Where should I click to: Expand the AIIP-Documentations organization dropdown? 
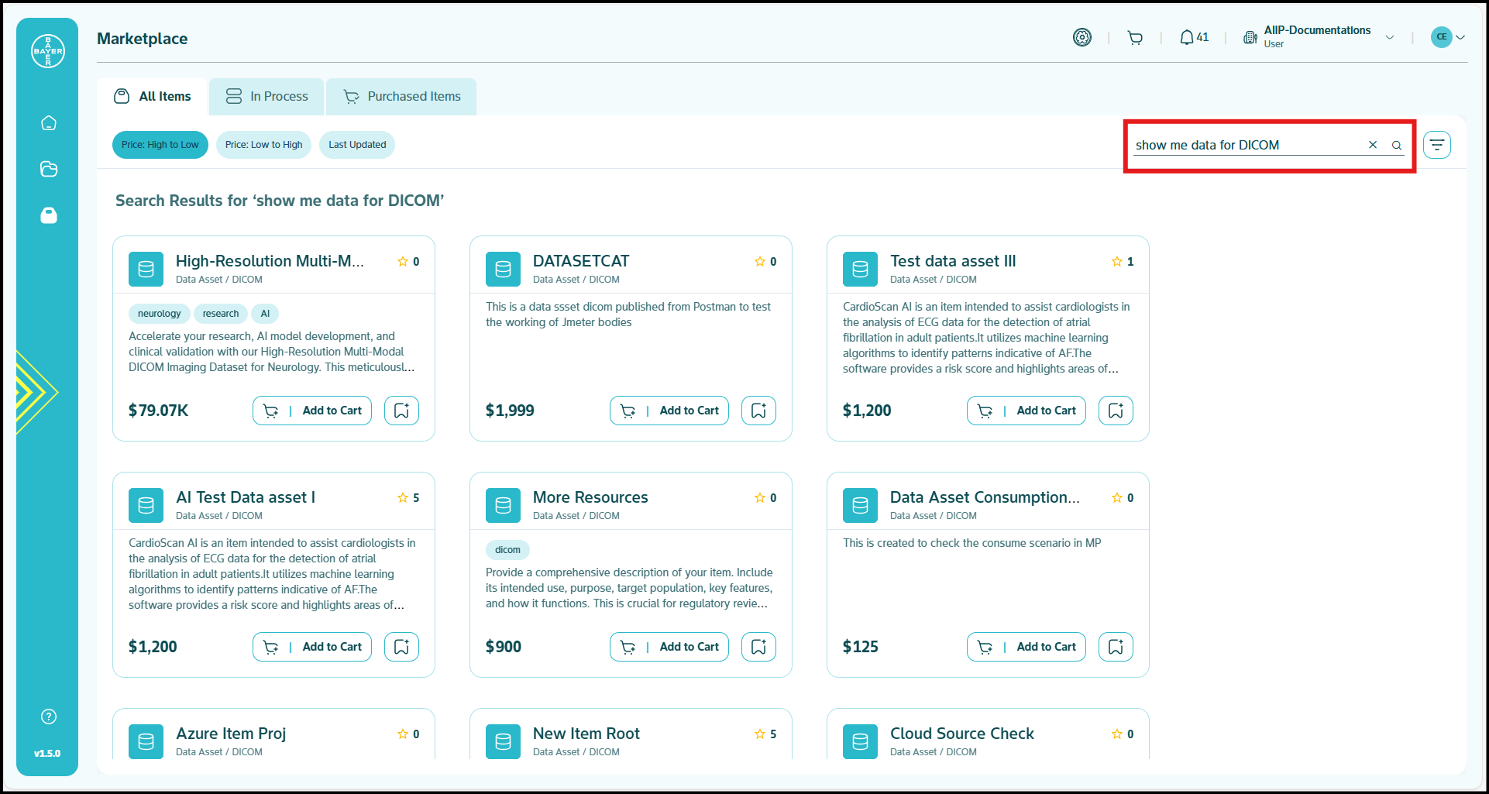coord(1390,37)
